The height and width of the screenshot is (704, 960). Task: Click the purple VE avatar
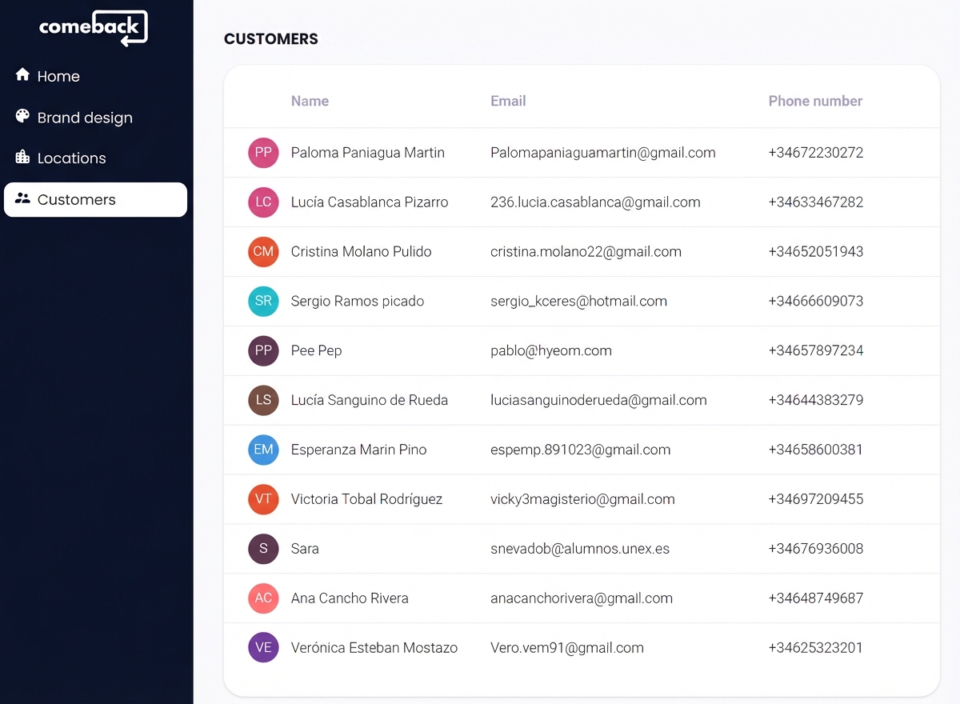coord(263,648)
